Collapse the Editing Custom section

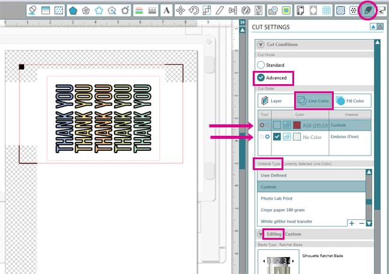point(261,234)
